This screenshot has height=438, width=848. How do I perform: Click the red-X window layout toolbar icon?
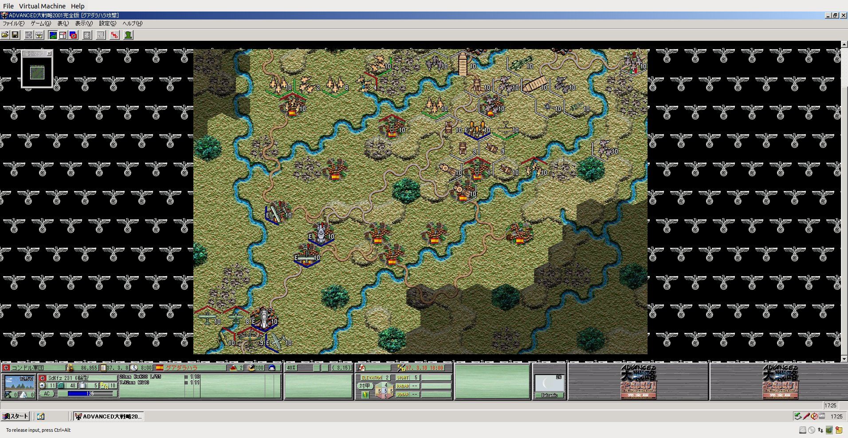pos(63,35)
